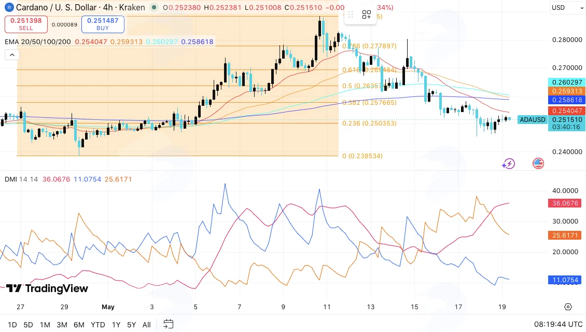The width and height of the screenshot is (586, 332).
Task: Click the 08:19:44 UTC timezone clock
Action: 559,324
